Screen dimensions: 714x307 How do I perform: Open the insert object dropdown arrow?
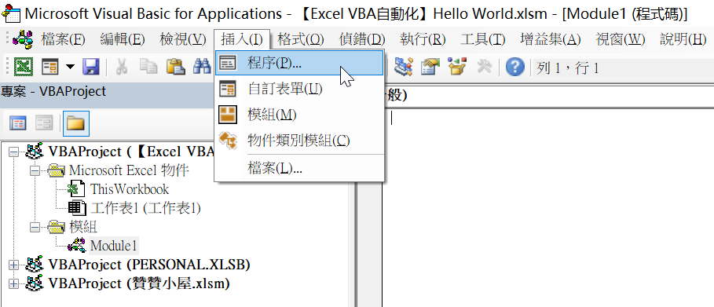[x=70, y=67]
